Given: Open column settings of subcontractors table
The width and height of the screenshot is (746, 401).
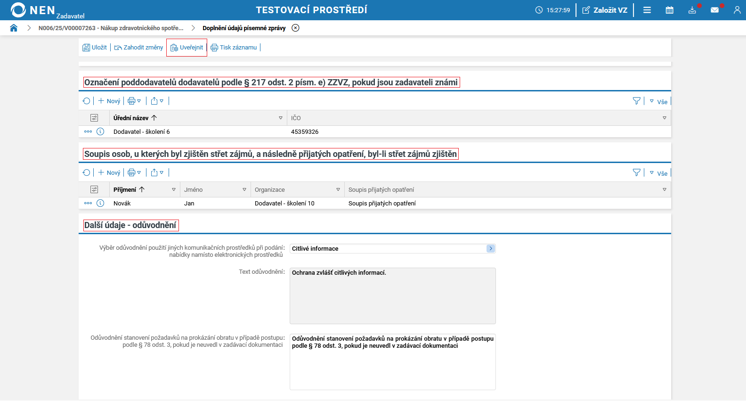Looking at the screenshot, I should click(94, 118).
